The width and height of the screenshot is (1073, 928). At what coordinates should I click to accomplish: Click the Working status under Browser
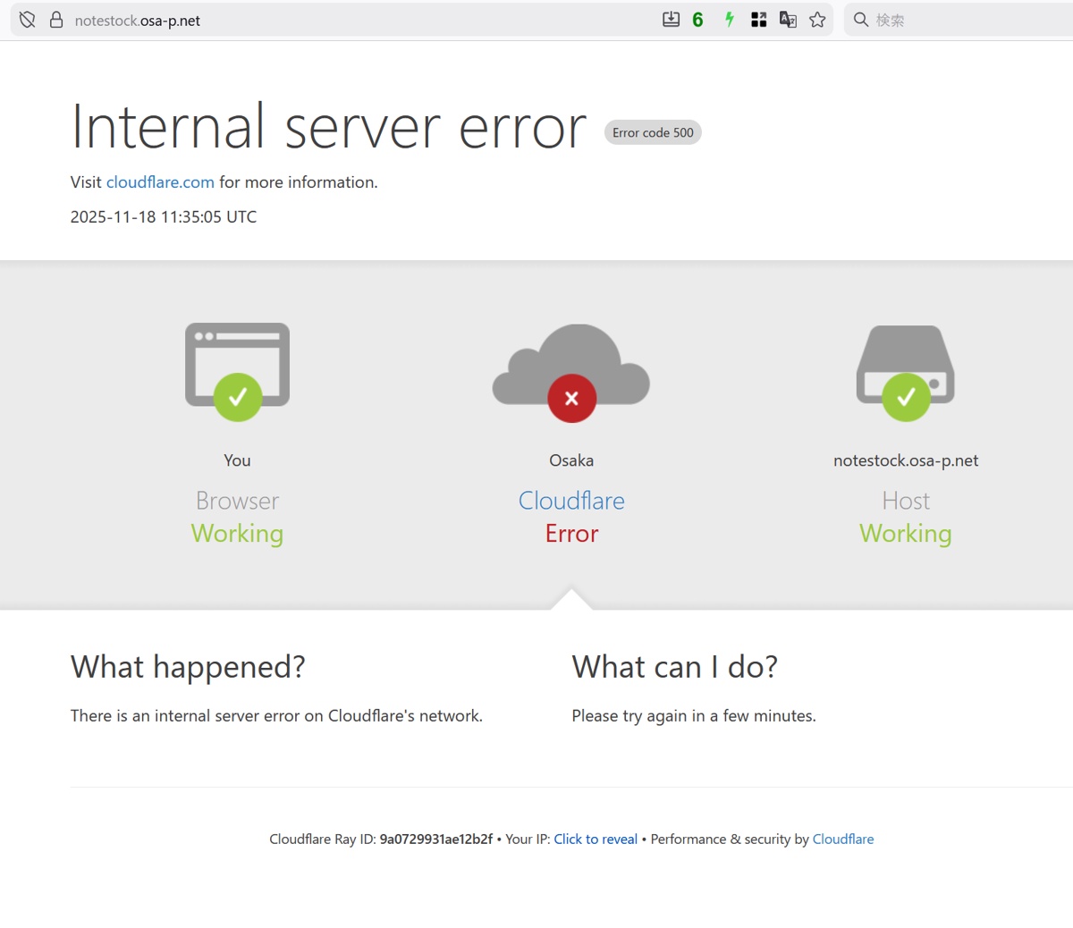237,534
